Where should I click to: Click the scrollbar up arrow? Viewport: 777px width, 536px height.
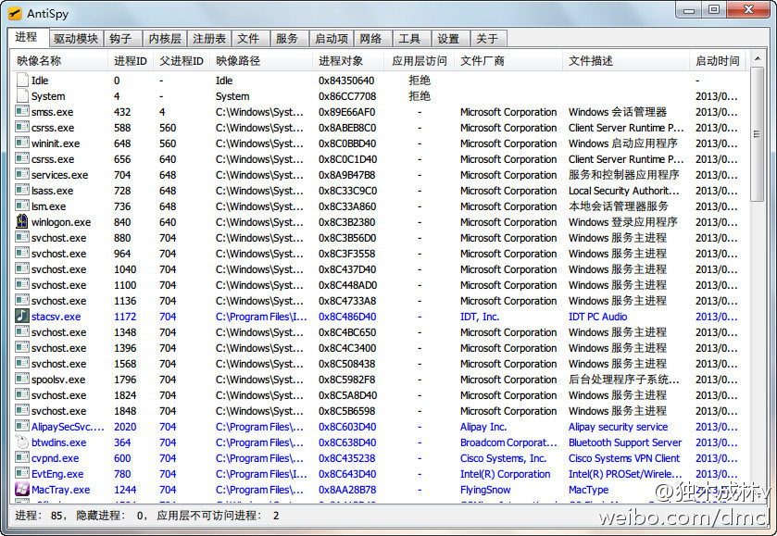tap(757, 59)
